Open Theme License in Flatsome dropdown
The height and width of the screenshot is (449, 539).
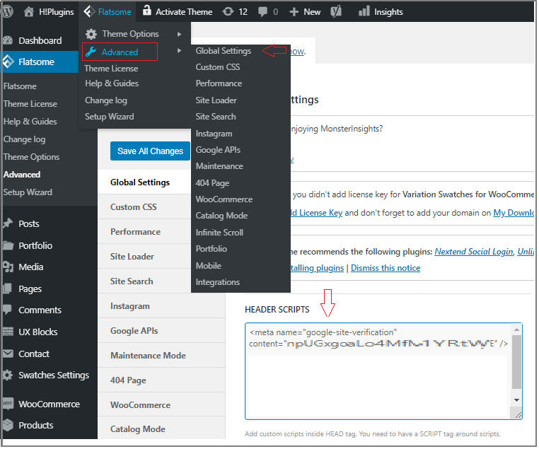pyautogui.click(x=111, y=69)
